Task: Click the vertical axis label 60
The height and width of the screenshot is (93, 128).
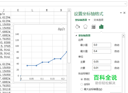Action: 18,58
